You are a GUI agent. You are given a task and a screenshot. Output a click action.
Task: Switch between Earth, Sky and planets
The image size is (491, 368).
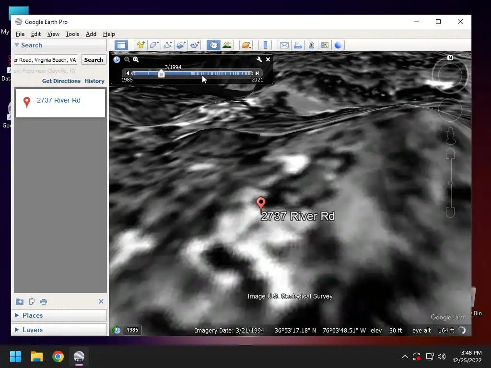[246, 45]
